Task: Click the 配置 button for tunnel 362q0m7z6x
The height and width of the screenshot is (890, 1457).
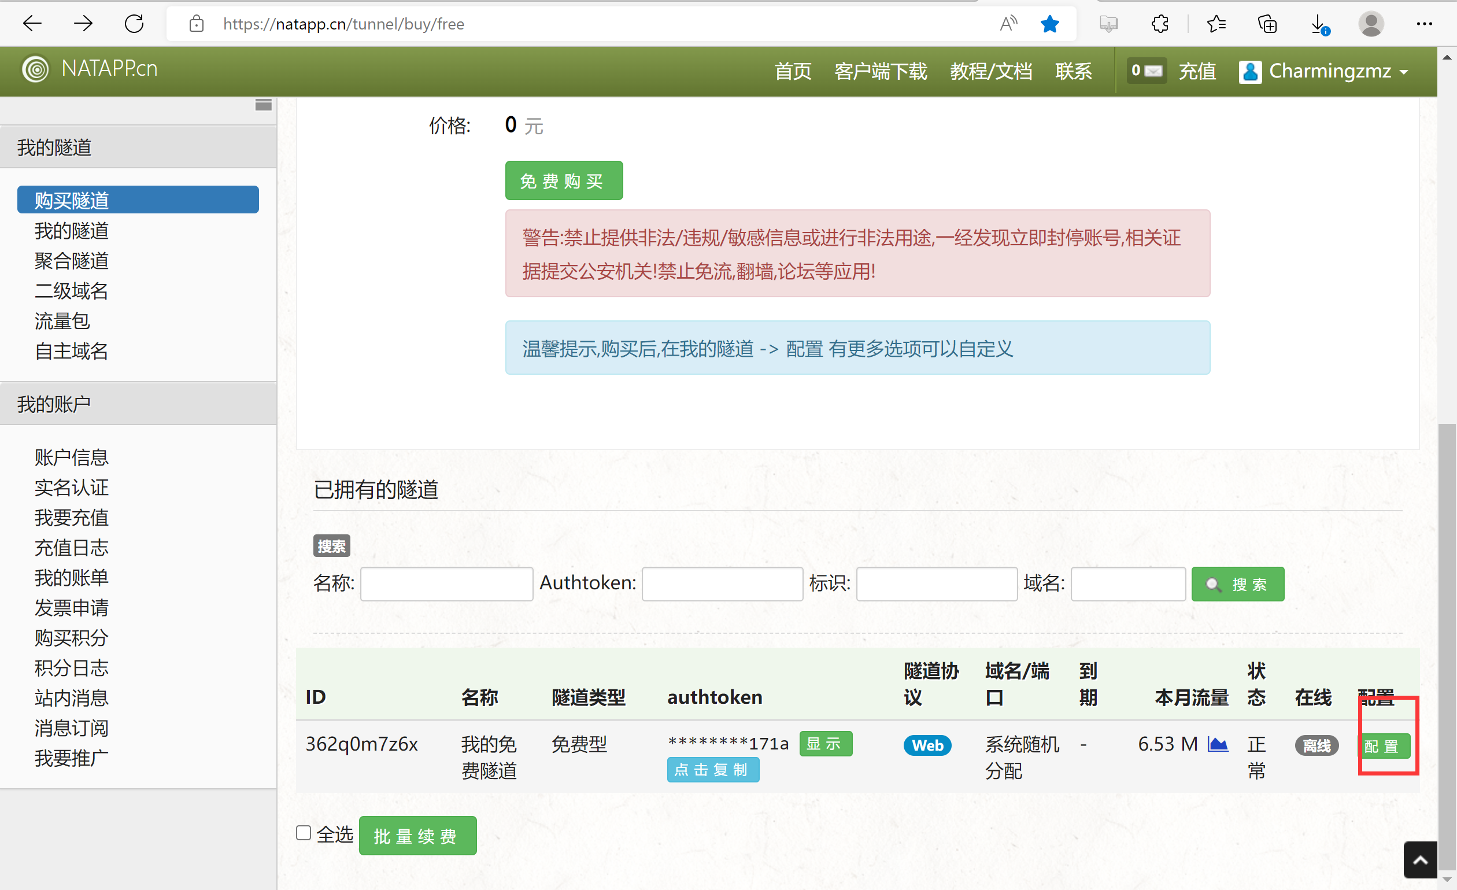Action: [x=1384, y=747]
